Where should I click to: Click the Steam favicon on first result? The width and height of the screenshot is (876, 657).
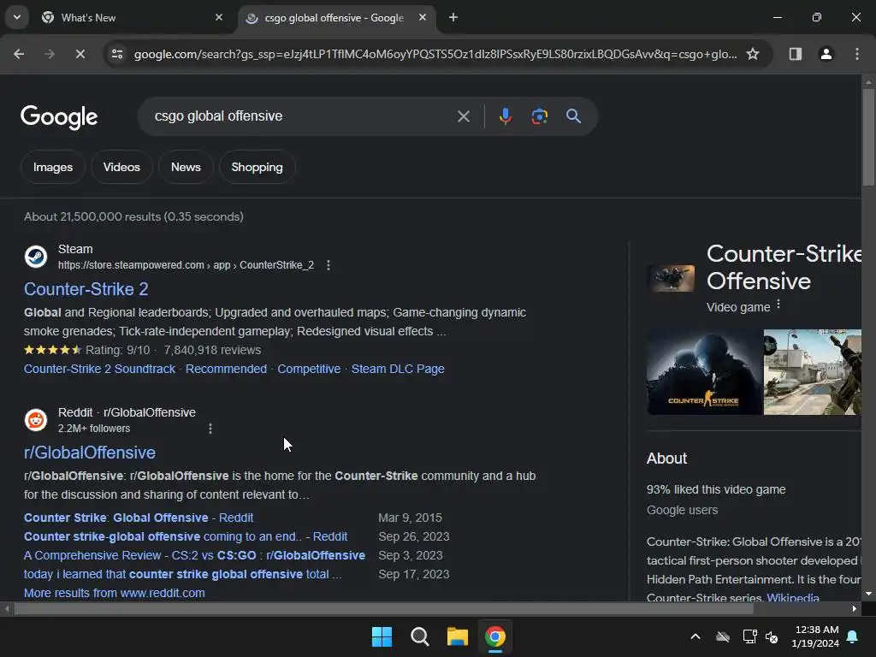pos(36,257)
